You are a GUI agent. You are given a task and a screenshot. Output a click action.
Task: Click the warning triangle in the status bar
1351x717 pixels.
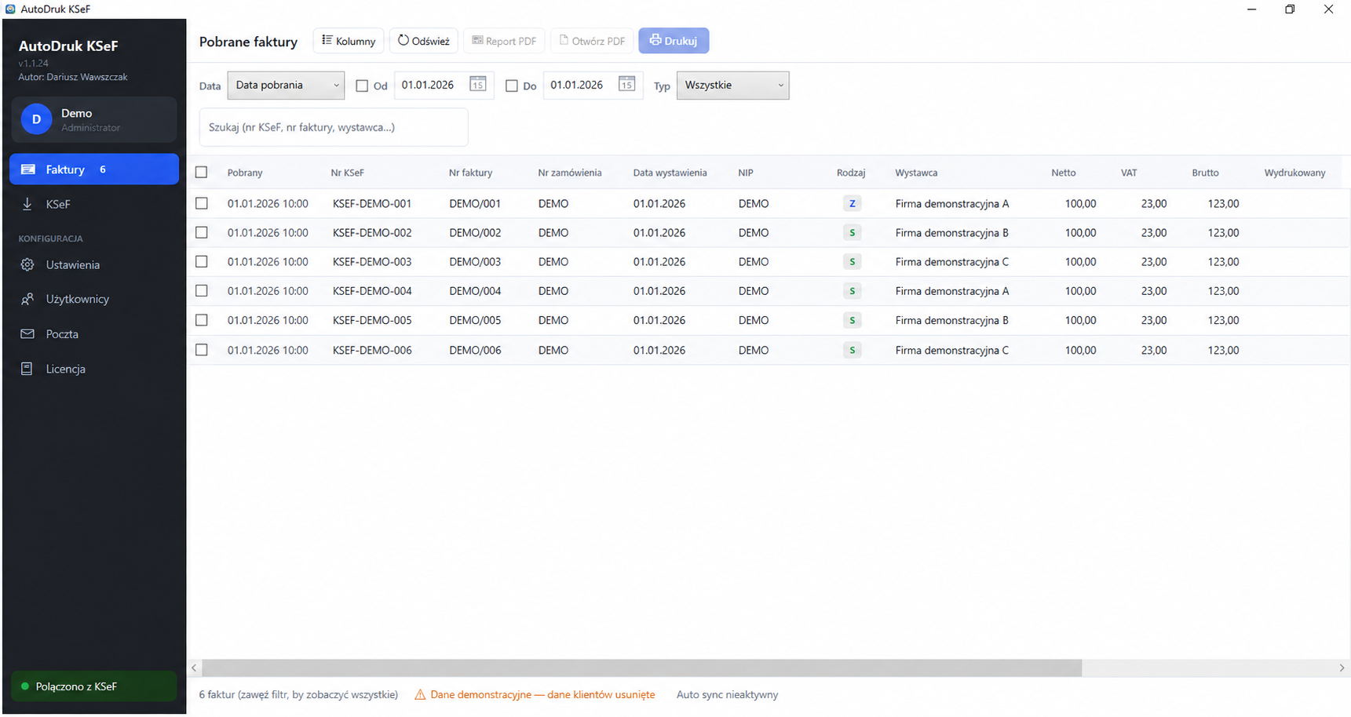tap(420, 694)
